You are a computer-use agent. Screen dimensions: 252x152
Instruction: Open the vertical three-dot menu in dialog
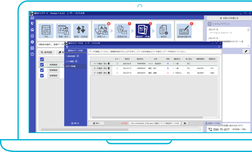click(x=219, y=47)
